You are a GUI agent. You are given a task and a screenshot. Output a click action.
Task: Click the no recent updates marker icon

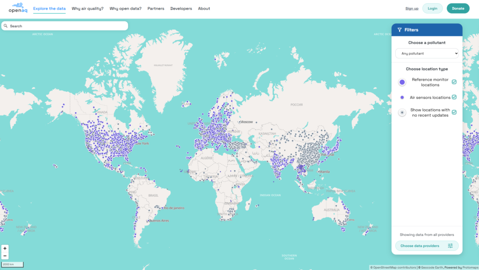[402, 112]
